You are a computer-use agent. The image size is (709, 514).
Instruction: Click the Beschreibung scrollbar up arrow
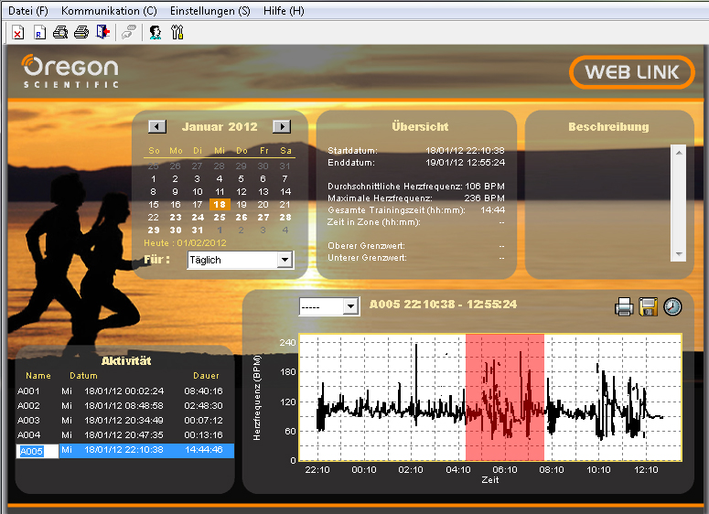click(x=679, y=153)
